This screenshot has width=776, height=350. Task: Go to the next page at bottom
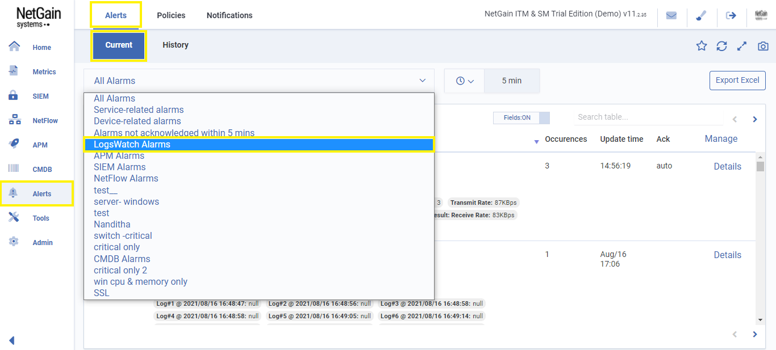[755, 334]
